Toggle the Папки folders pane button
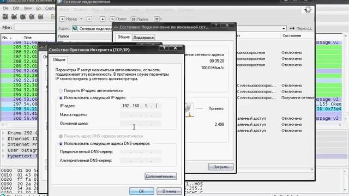The height and width of the screenshot is (196, 349). (140, 19)
